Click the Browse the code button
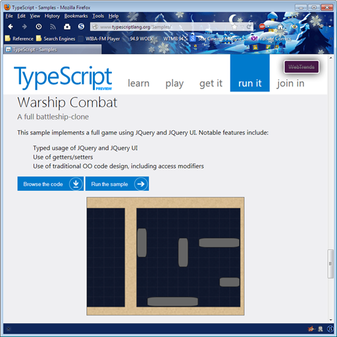The image size is (337, 337). (51, 184)
